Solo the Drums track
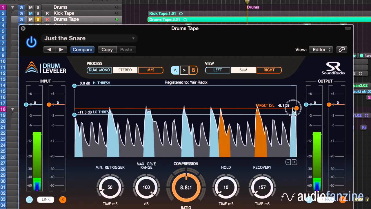This screenshot has height=209, width=371. [38, 7]
